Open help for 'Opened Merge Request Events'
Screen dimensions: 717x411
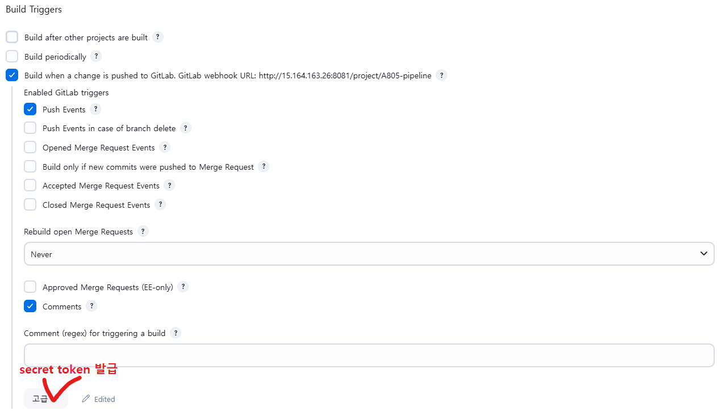click(165, 147)
